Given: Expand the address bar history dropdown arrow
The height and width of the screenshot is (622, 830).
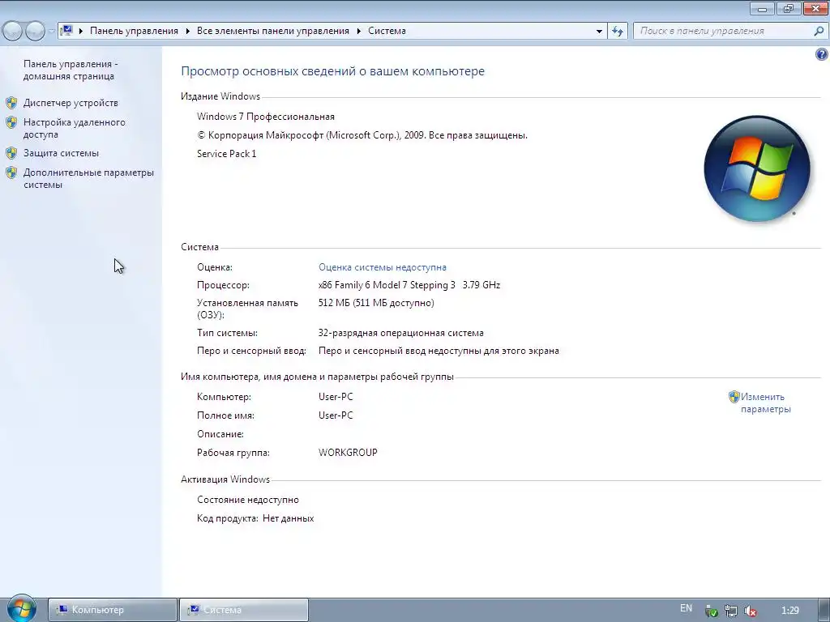Looking at the screenshot, I should pos(599,32).
